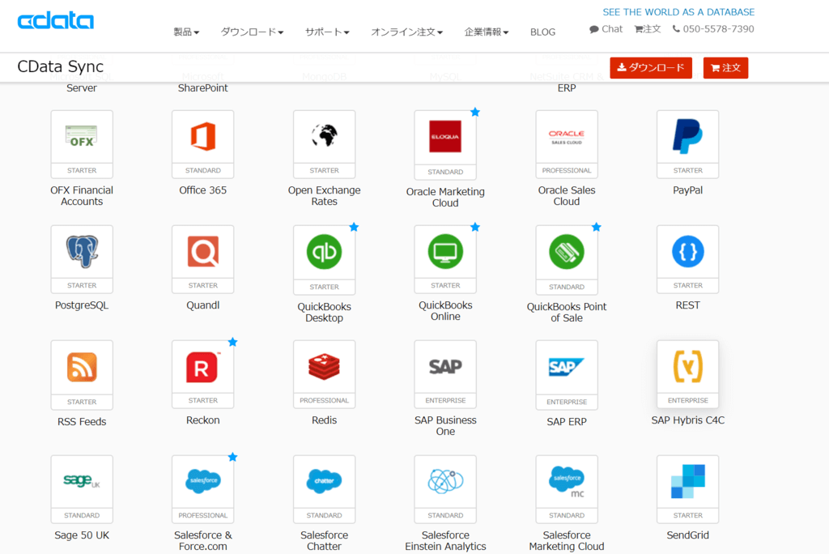The image size is (829, 554).
Task: Click PROFESSIONAL label under Redis icon
Action: (x=324, y=401)
